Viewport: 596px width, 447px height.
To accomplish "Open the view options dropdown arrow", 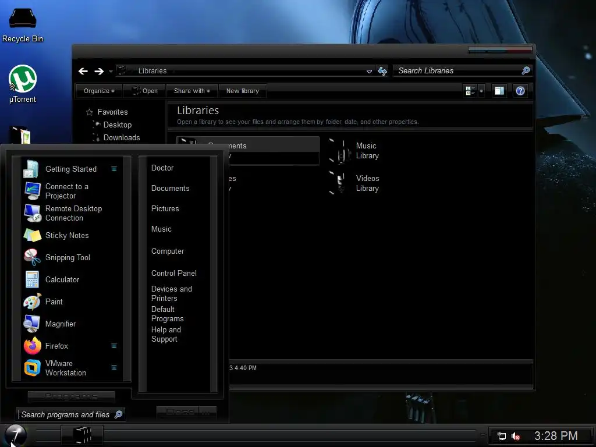I will coord(481,91).
